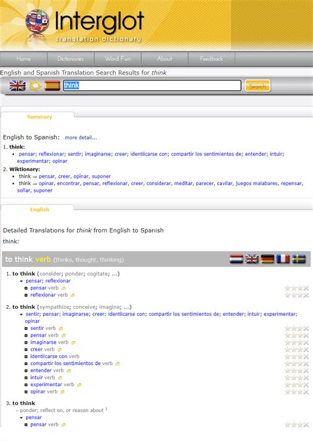Image resolution: width=313 pixels, height=441 pixels.
Task: Open 'parecer' translation link
Action: tap(205, 183)
